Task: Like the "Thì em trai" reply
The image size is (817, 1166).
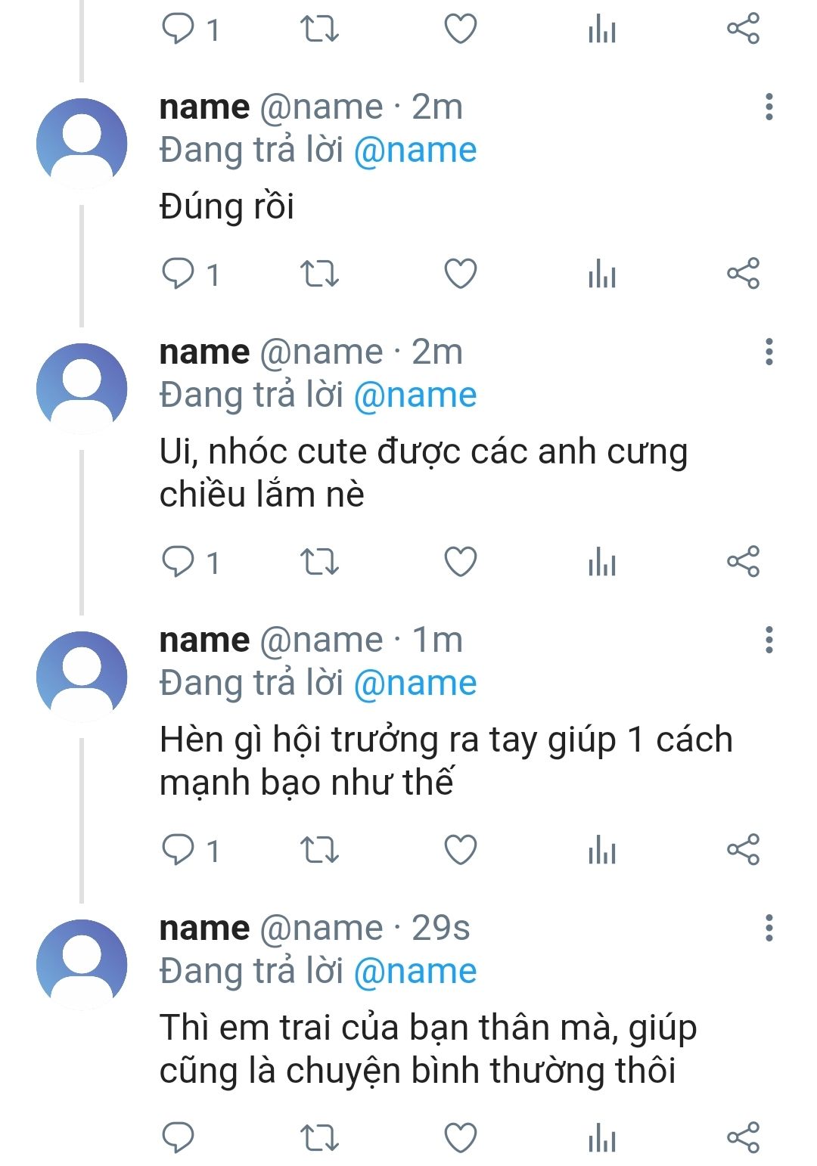Action: coord(460,1138)
